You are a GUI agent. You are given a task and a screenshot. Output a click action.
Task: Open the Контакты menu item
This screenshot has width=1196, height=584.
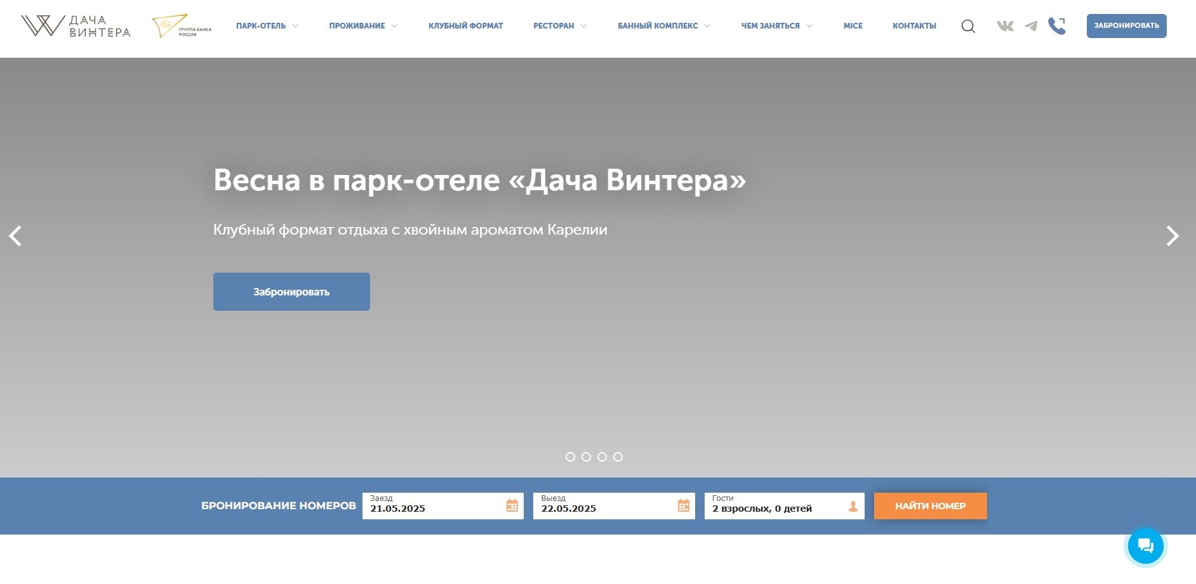pos(914,26)
